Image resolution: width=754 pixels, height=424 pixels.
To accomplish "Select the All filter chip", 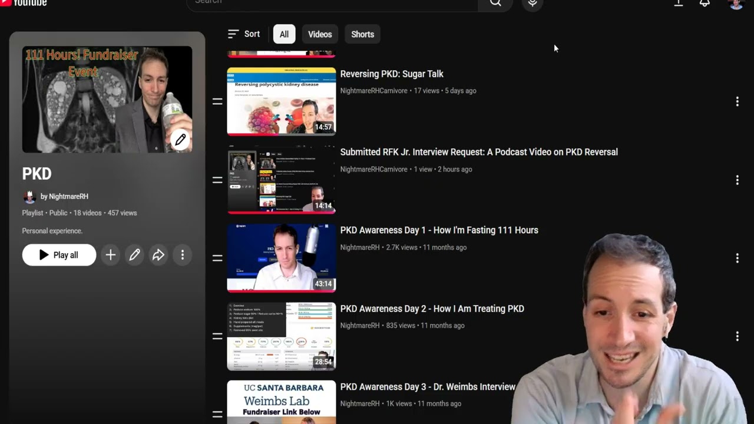I will tap(284, 34).
